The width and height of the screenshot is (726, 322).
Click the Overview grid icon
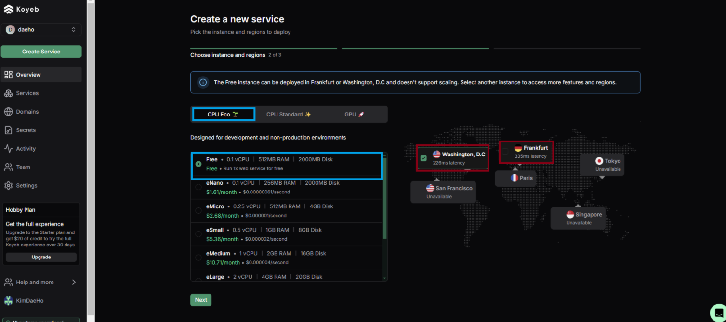(x=8, y=75)
